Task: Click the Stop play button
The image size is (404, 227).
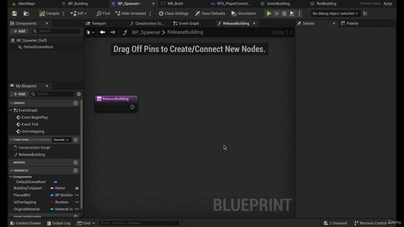Action: 284,13
